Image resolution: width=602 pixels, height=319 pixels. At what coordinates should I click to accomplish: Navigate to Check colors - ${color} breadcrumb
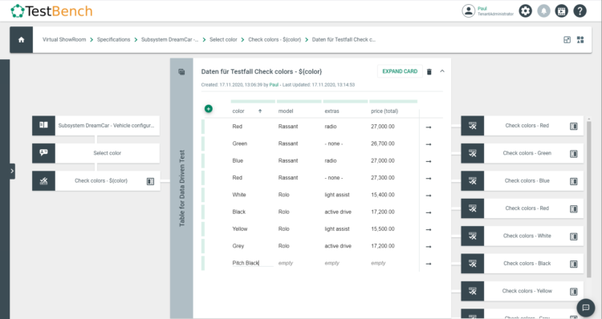(275, 39)
